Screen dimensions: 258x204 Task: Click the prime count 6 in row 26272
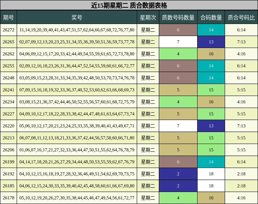178,30
